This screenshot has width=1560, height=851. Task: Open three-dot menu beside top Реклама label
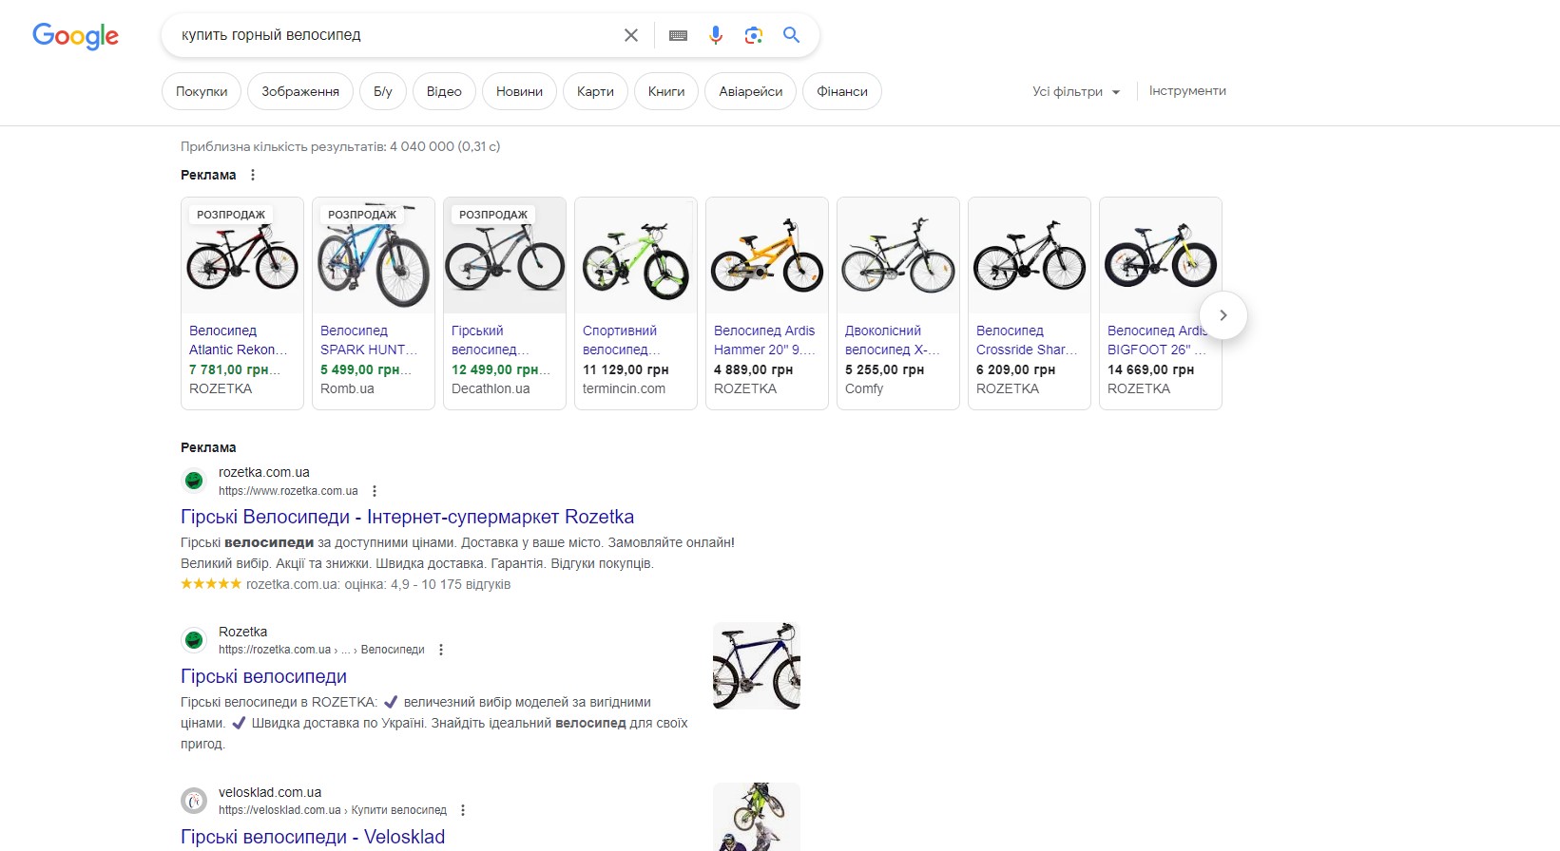tap(253, 175)
